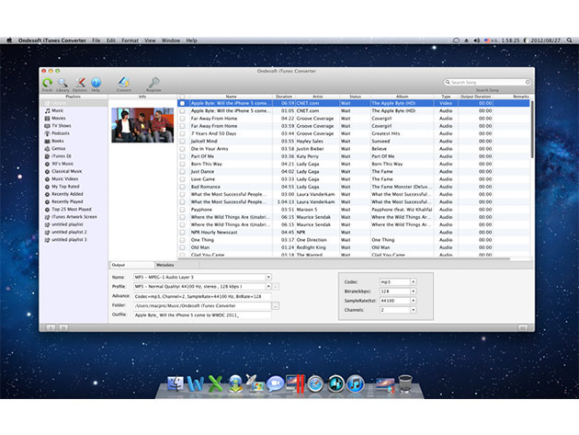579x435 pixels.
Task: Start conversion with the Convert icon
Action: [125, 84]
